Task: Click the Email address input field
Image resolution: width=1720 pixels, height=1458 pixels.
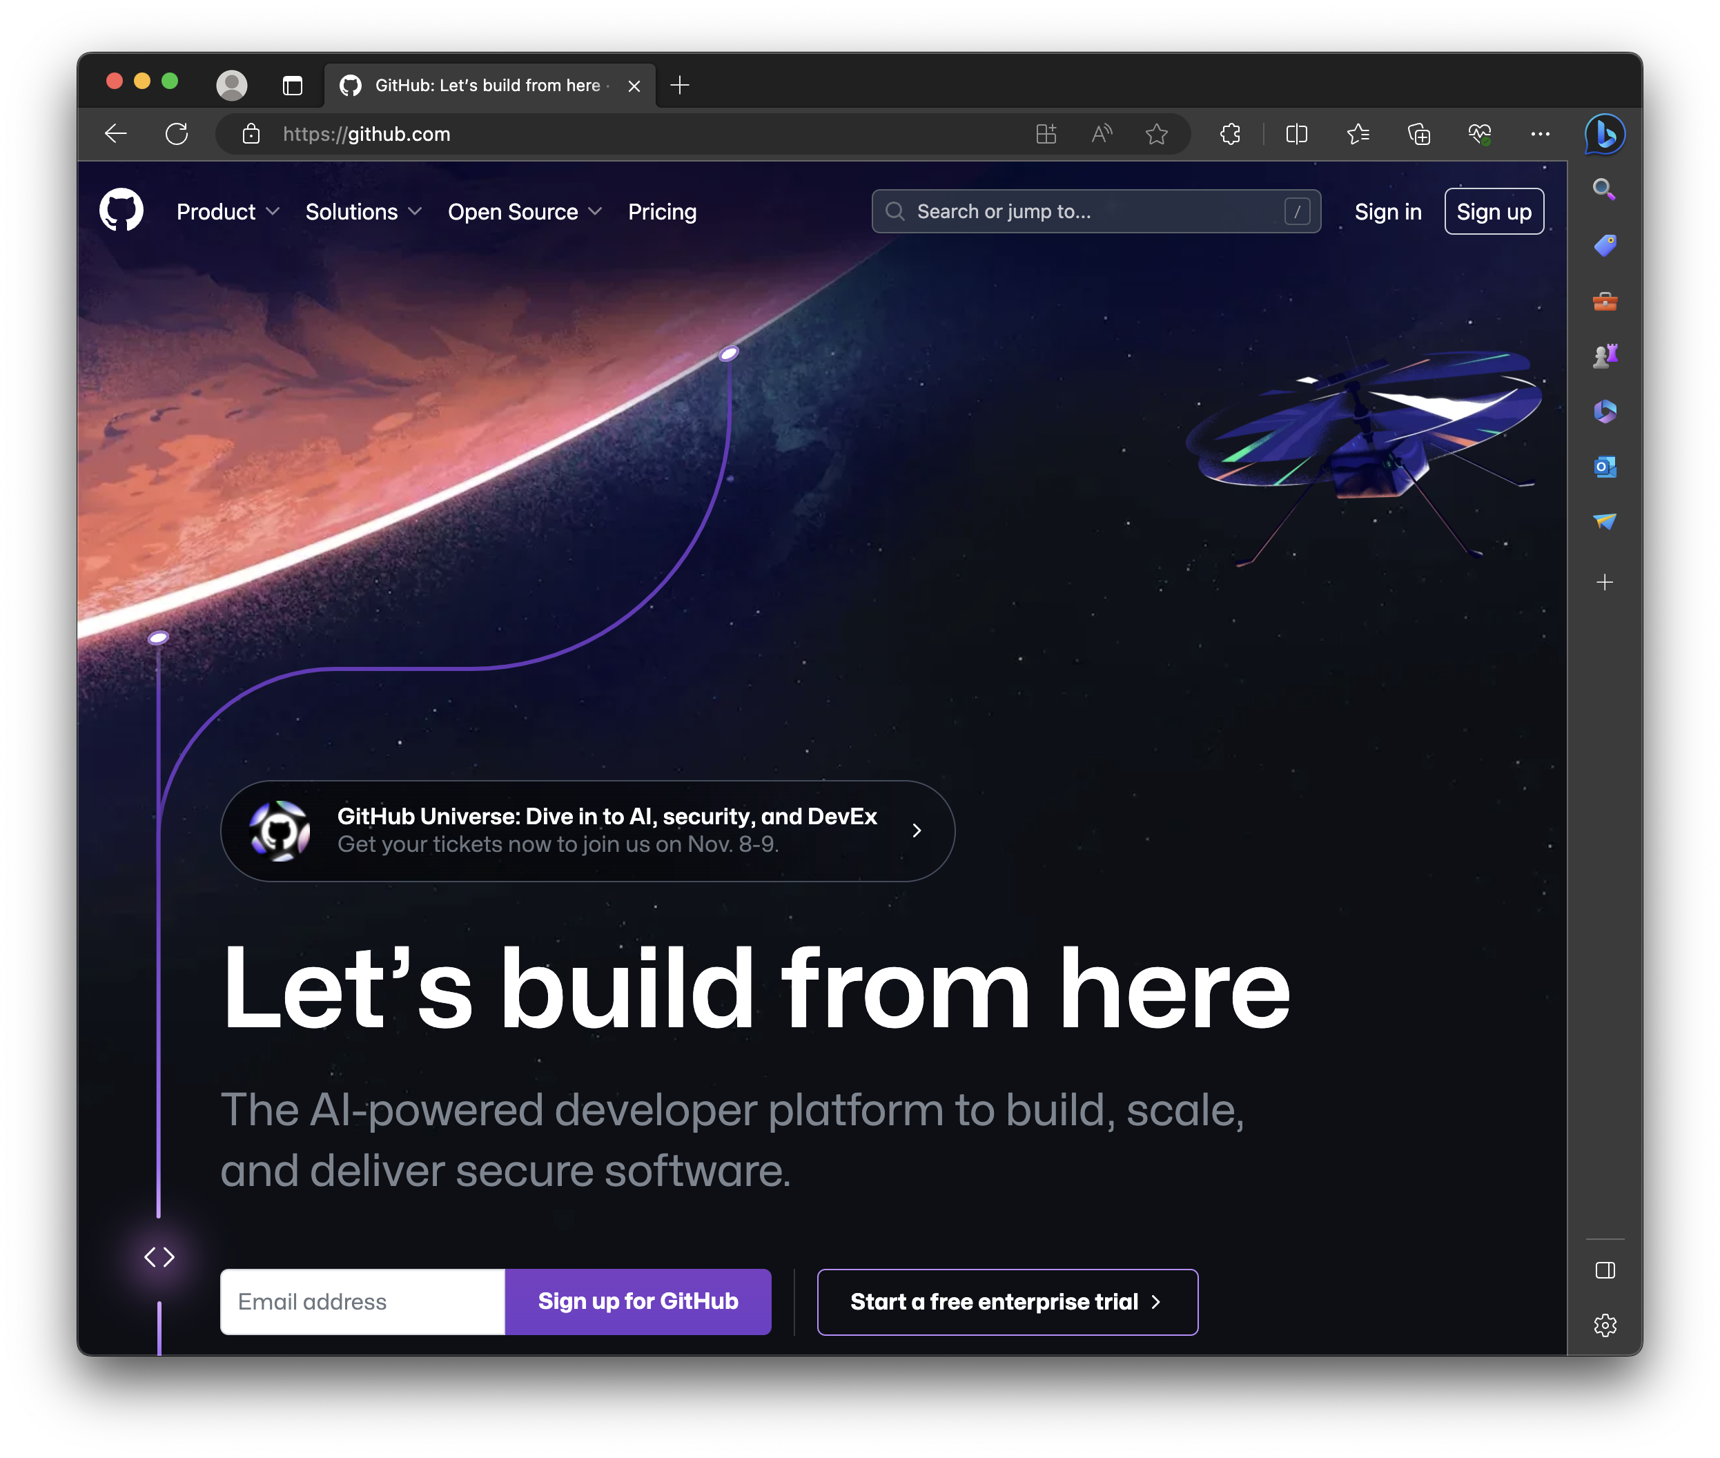Action: click(362, 1302)
